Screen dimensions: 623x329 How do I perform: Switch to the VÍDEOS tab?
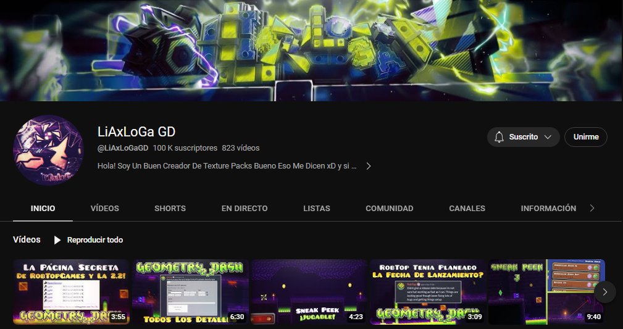[x=104, y=209]
